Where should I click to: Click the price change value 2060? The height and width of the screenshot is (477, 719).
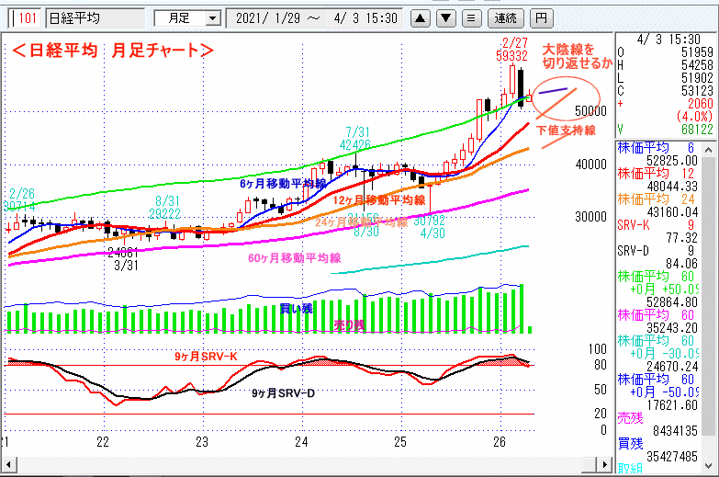pos(701,104)
